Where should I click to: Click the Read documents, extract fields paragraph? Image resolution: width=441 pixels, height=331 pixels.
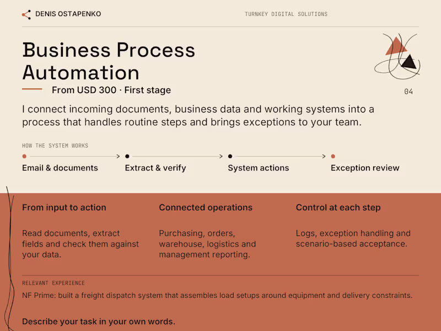tap(80, 244)
